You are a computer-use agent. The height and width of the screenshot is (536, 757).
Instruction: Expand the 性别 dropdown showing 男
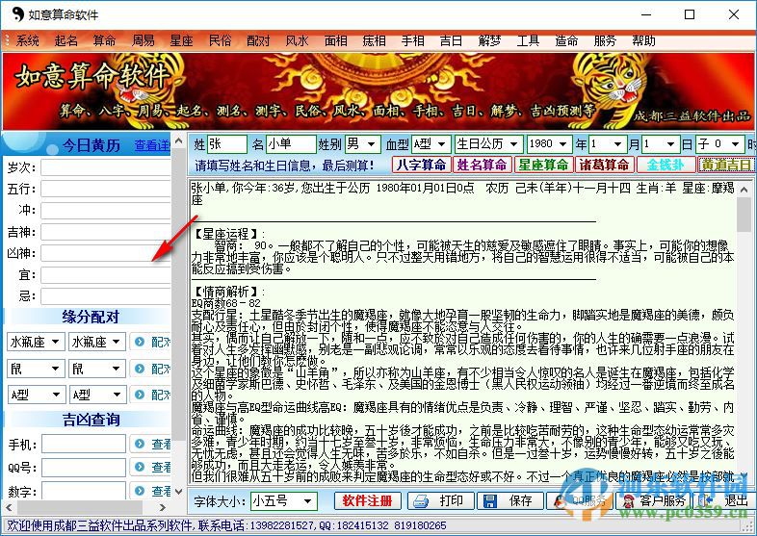(371, 143)
